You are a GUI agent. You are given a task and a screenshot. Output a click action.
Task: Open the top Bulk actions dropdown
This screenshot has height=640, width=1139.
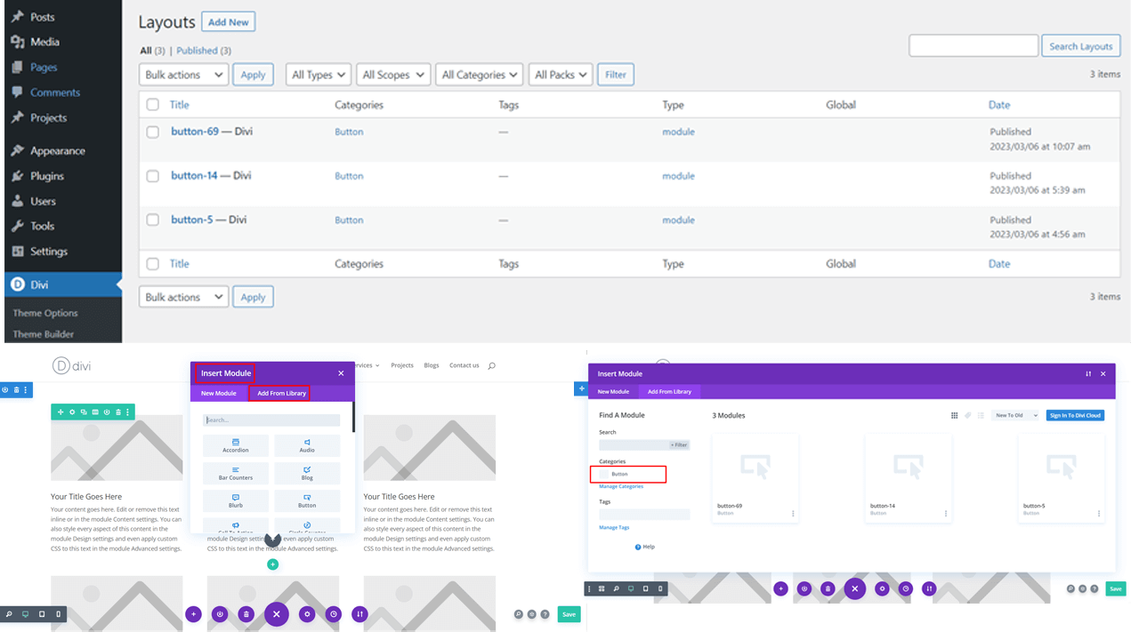[183, 75]
